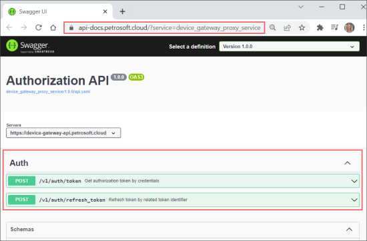Open device_gateway_proxy_service api.yaml link
The image size is (367, 241).
tap(48, 92)
